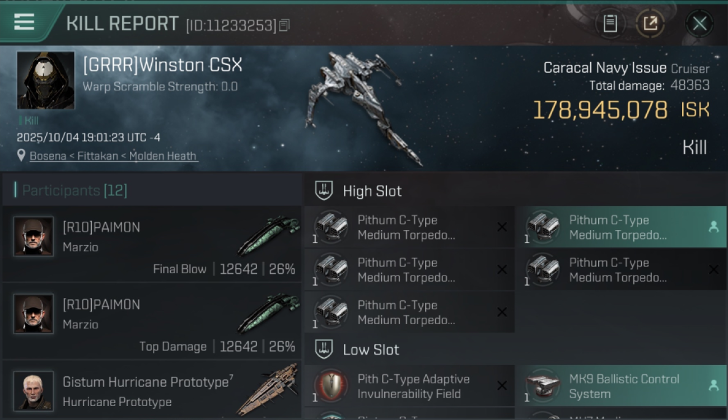Copy the kill report ID
728x420 pixels.
click(x=284, y=25)
